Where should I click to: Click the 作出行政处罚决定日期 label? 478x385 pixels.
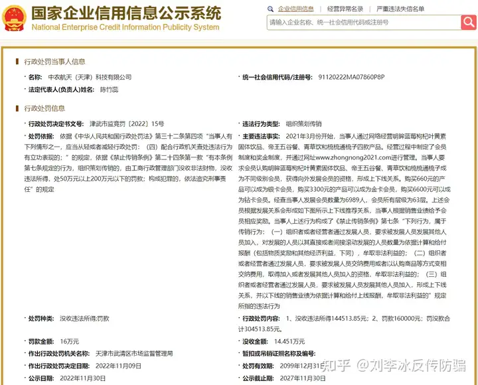[x=59, y=366]
